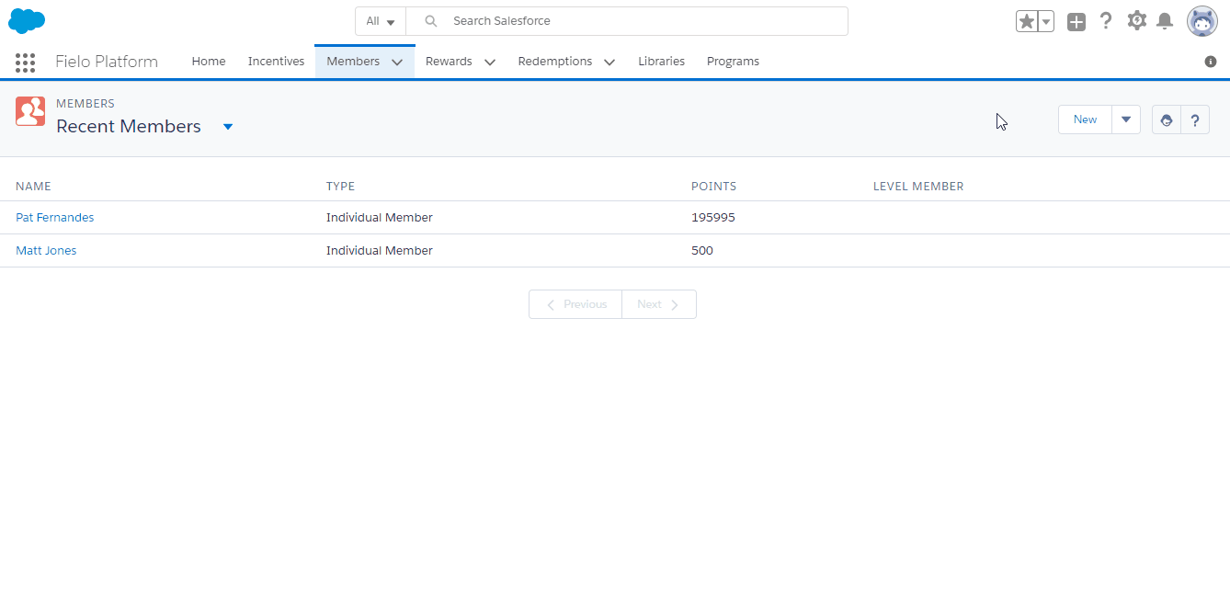Viewport: 1230px width, 603px height.
Task: Click the Members object icon
Action: 30,111
